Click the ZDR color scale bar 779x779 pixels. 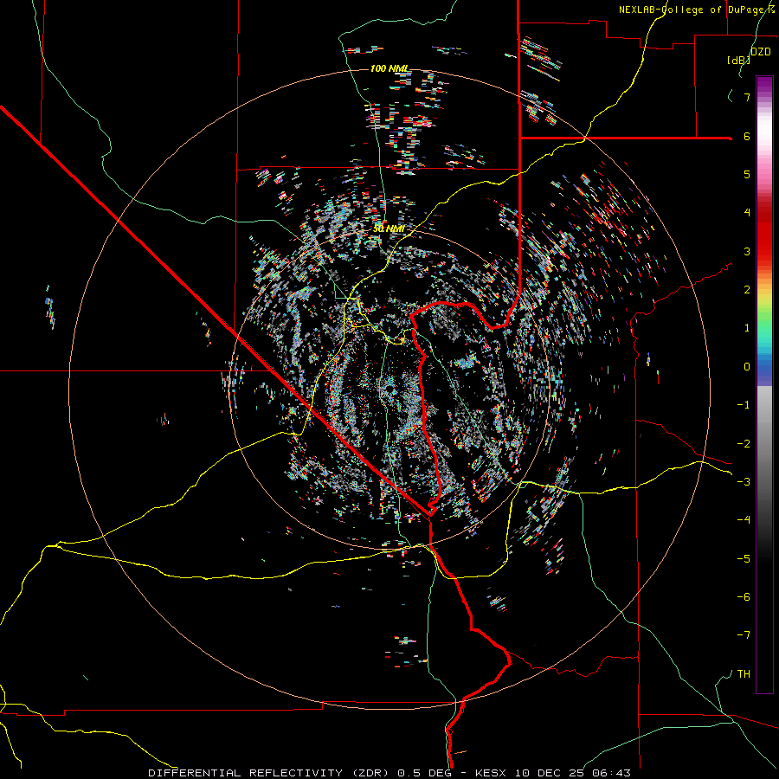[x=764, y=384]
